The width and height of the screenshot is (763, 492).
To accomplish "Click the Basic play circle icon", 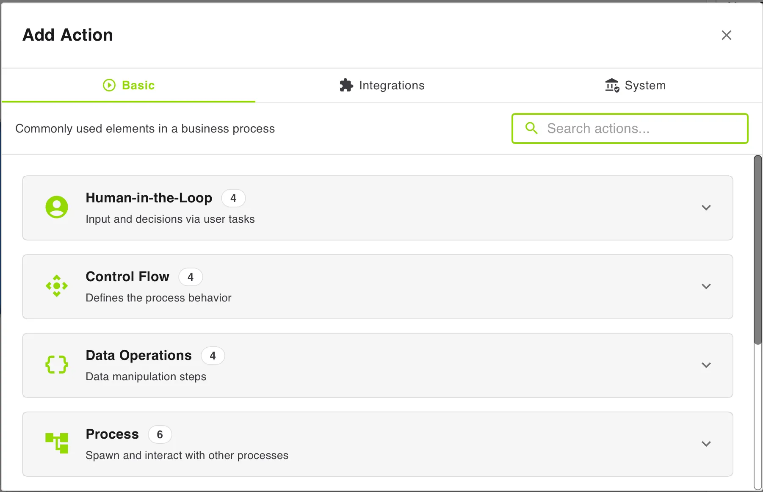I will [x=109, y=85].
